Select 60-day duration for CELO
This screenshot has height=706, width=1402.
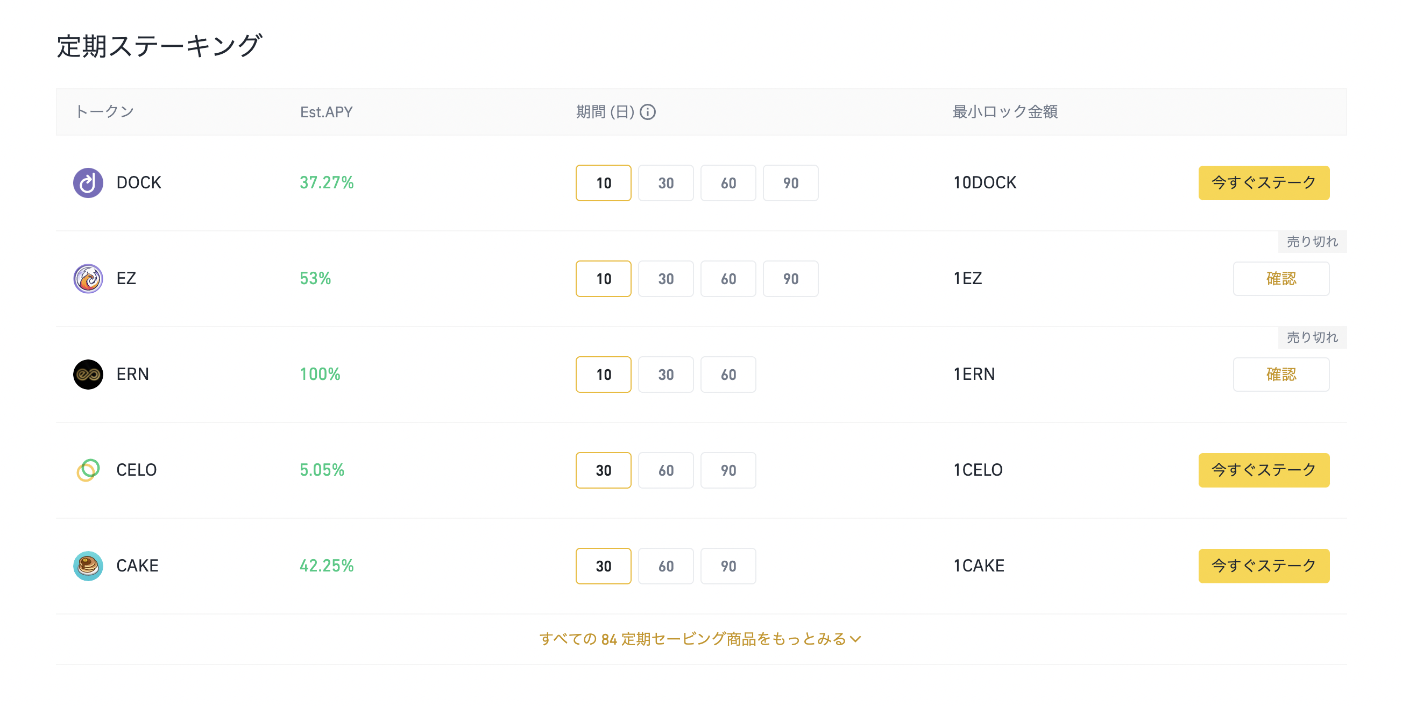pos(666,470)
